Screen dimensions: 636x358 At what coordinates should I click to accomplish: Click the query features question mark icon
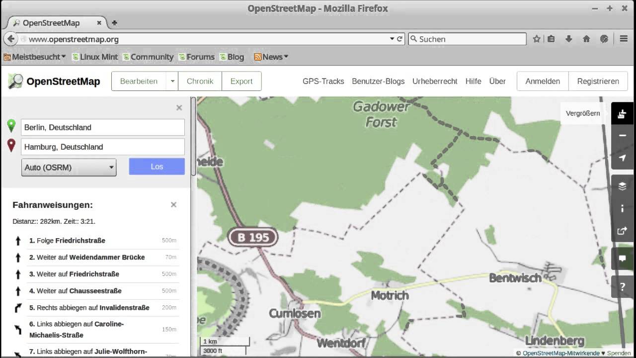point(623,287)
